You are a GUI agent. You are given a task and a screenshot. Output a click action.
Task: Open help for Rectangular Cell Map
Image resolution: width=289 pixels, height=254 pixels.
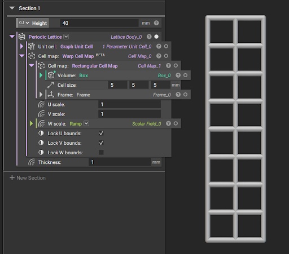168,65
